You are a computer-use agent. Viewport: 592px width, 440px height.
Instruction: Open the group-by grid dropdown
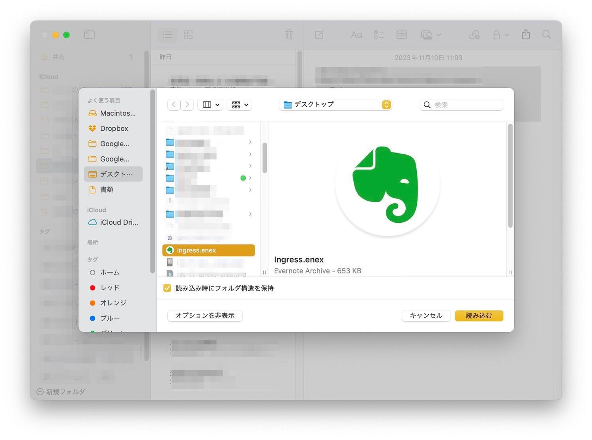pyautogui.click(x=240, y=105)
